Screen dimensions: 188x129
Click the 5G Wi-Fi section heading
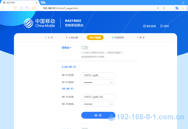(67, 89)
